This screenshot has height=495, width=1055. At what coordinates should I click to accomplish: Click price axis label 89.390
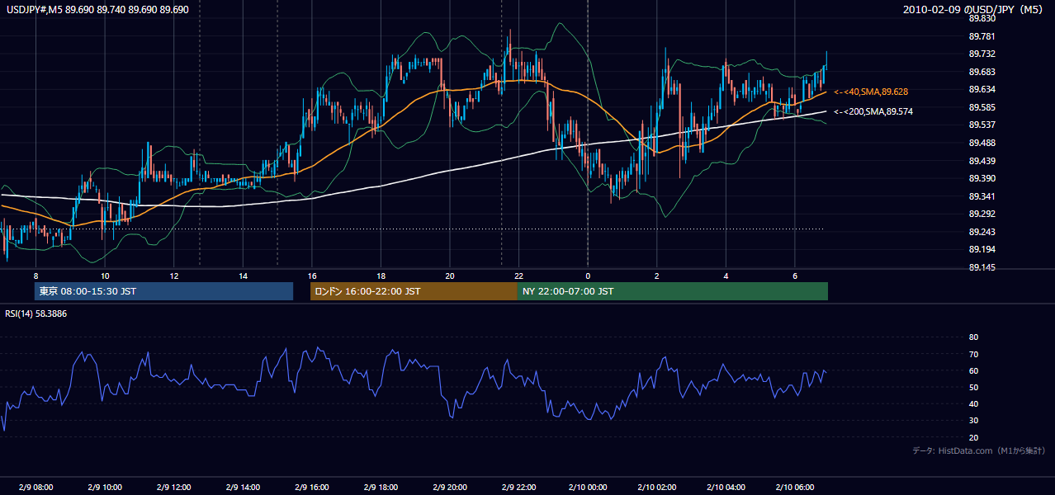982,178
